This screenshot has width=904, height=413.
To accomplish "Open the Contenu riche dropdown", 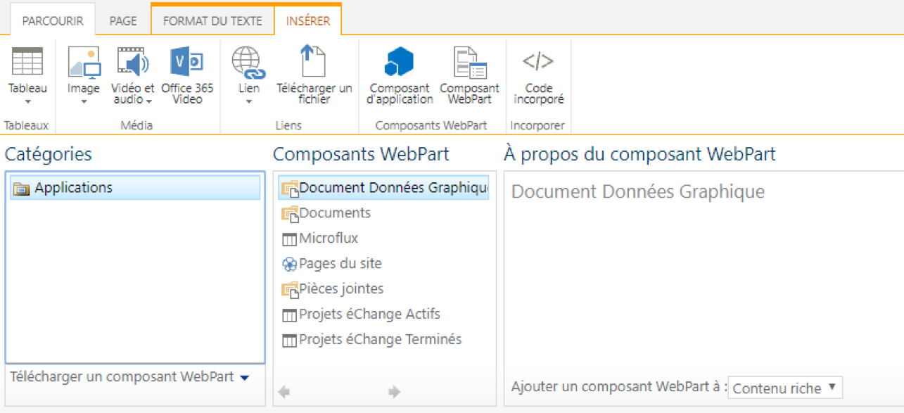I will coord(784,387).
